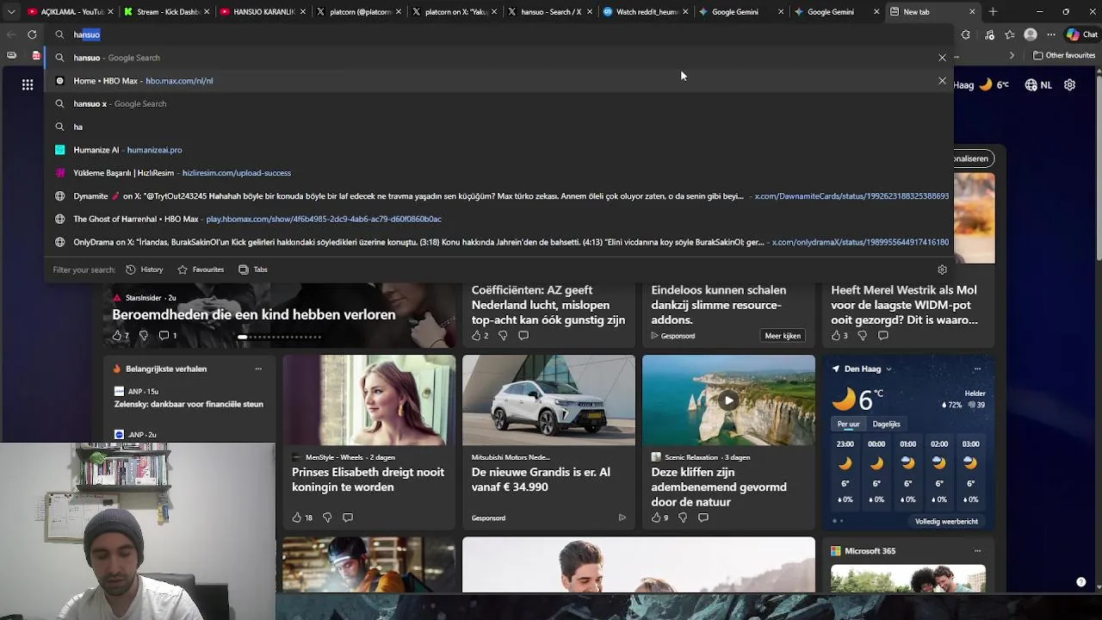Remove the Home HBO Max suggestion
This screenshot has width=1102, height=620.
click(942, 81)
